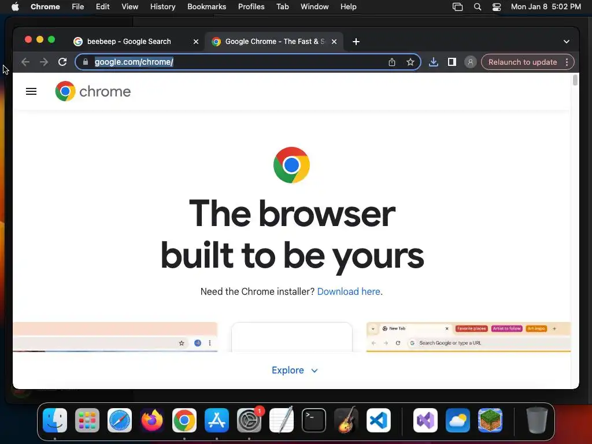Viewport: 592px width, 444px height.
Task: Bookmark this tab with the star icon
Action: tap(410, 62)
